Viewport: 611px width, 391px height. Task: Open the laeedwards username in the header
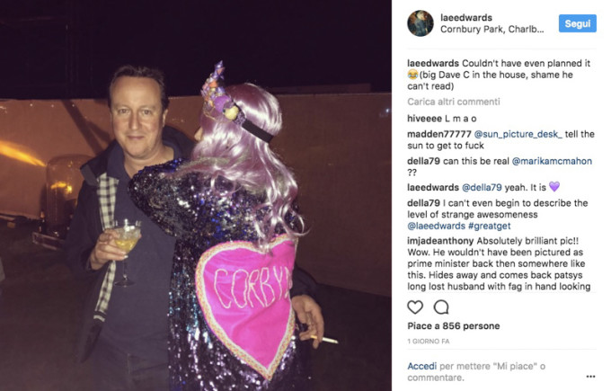coord(466,18)
